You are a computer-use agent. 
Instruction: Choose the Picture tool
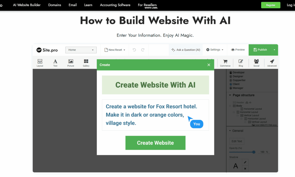point(71,62)
